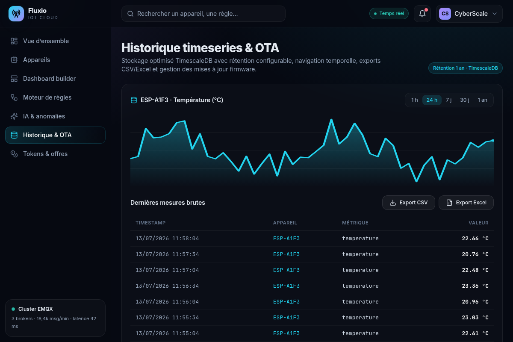Click the Cluster EMQX status card
This screenshot has height=342, width=513.
[x=55, y=318]
